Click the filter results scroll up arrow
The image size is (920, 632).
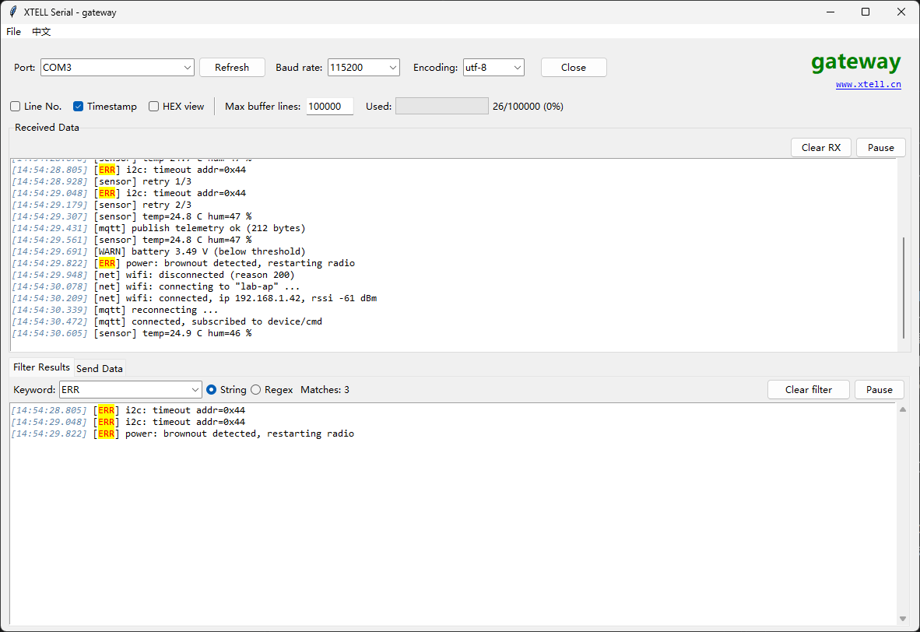pos(902,409)
